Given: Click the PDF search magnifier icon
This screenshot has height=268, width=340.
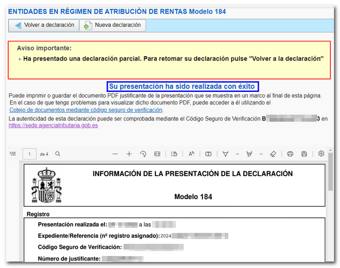Looking at the screenshot, I should tap(57, 154).
